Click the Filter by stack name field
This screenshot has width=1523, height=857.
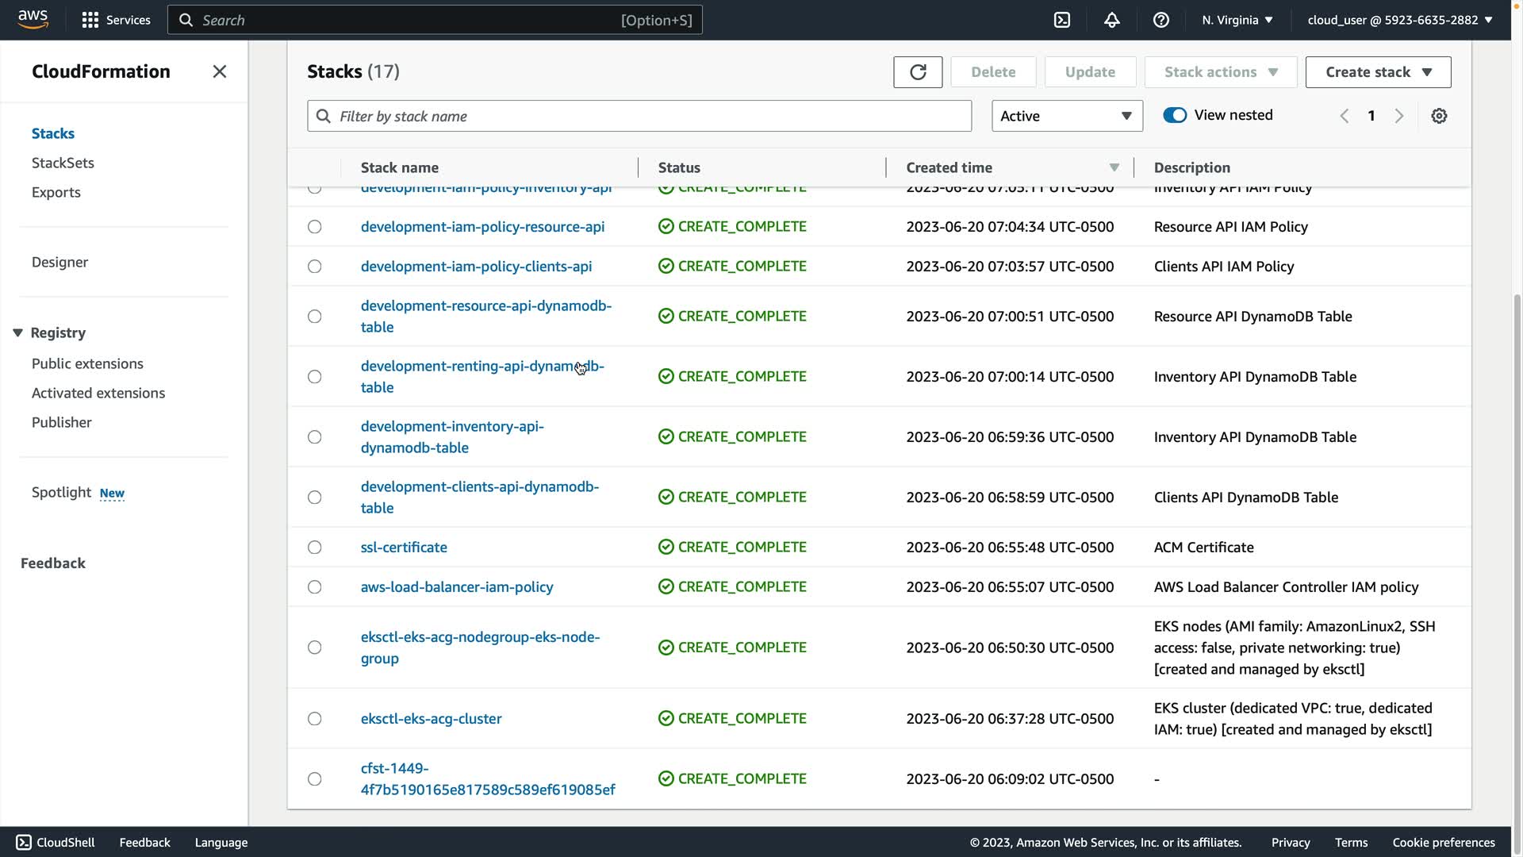tap(639, 116)
